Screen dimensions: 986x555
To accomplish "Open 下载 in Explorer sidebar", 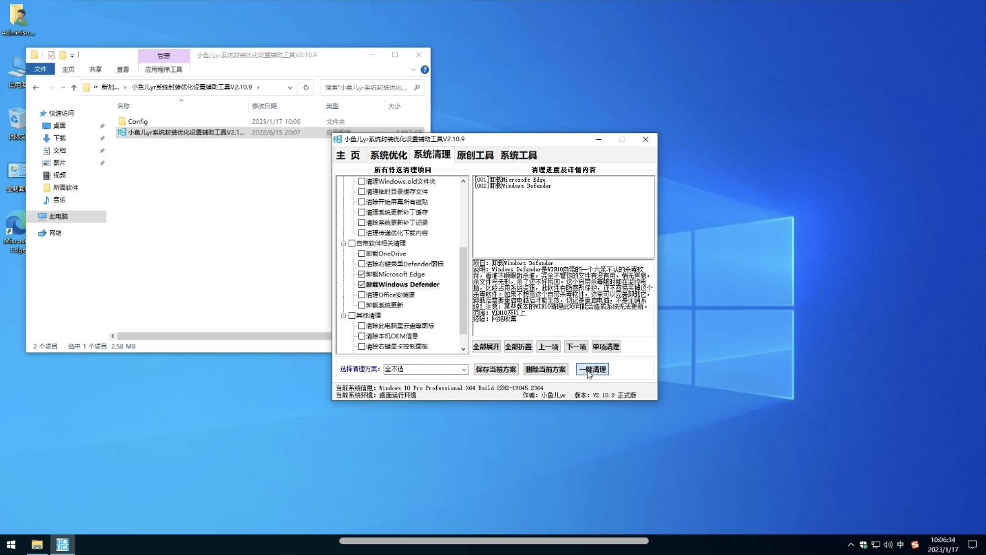I will [x=59, y=138].
